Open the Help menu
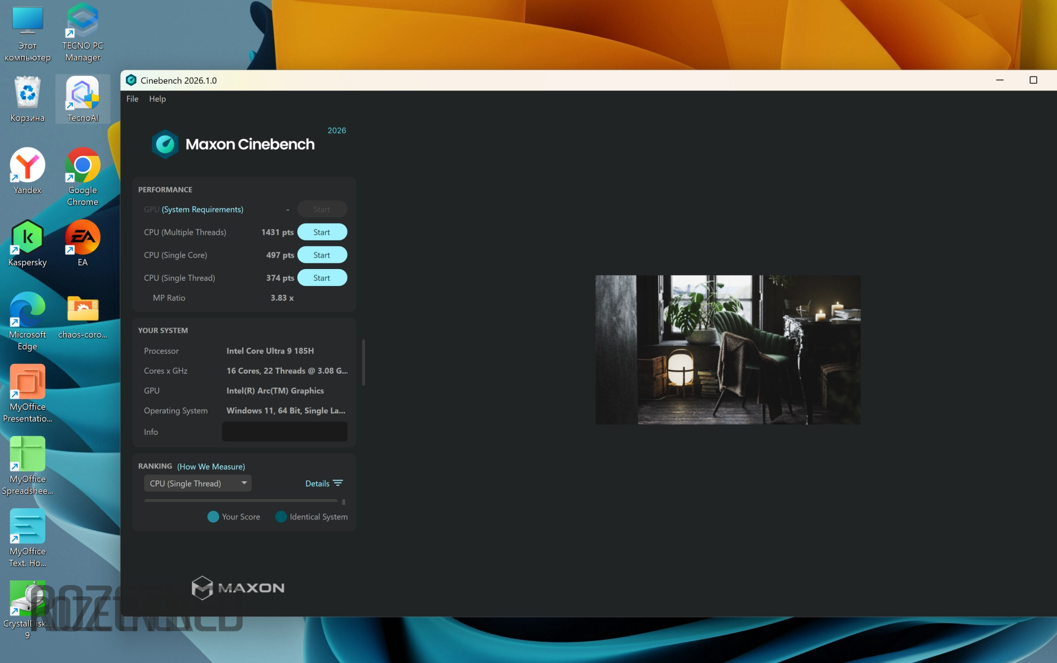 click(157, 99)
